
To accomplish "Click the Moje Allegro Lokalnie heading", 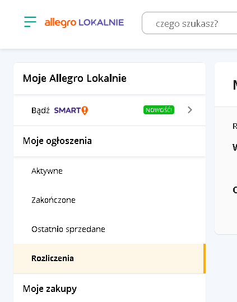I will 75,78.
